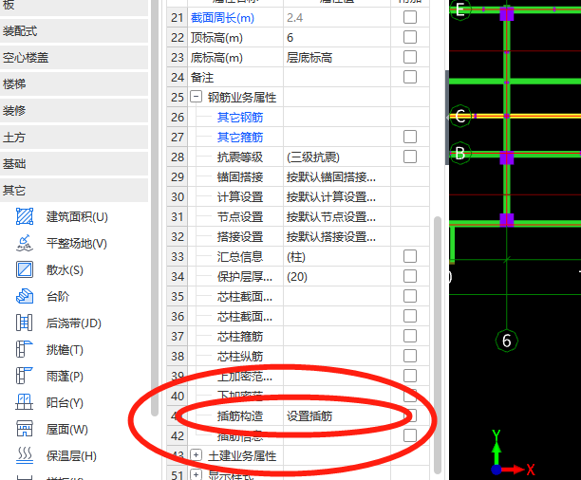Screen dimensions: 581x480
Task: Select the 雨蓬(P) tool icon
Action: 25,377
